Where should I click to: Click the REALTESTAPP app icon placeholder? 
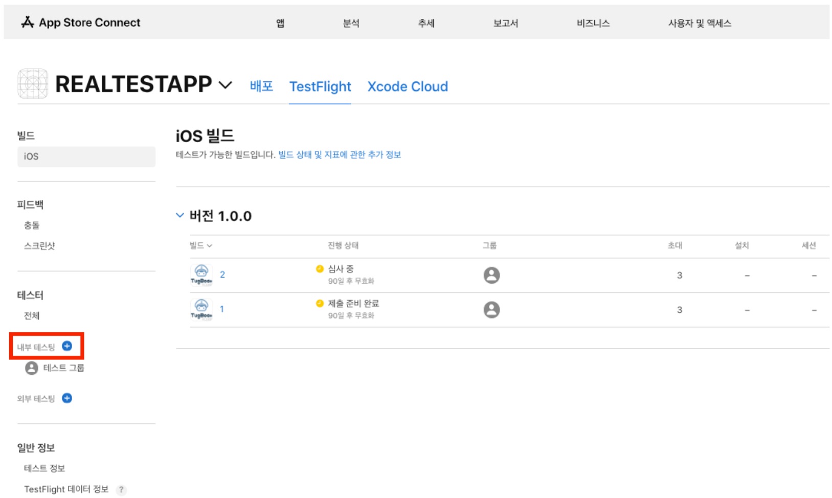(33, 83)
